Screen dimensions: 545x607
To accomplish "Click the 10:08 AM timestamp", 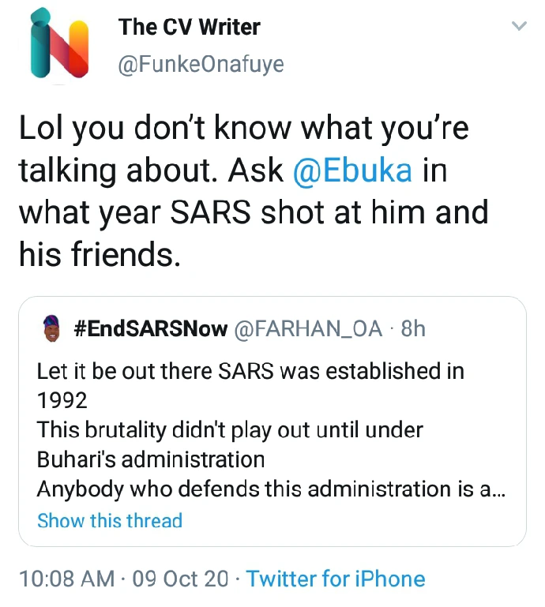I will (x=66, y=579).
